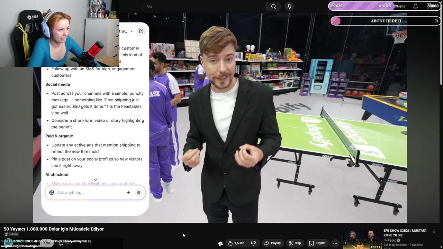Click the At checkout heading in chat
Screen dimensions: 443x249
57,175
